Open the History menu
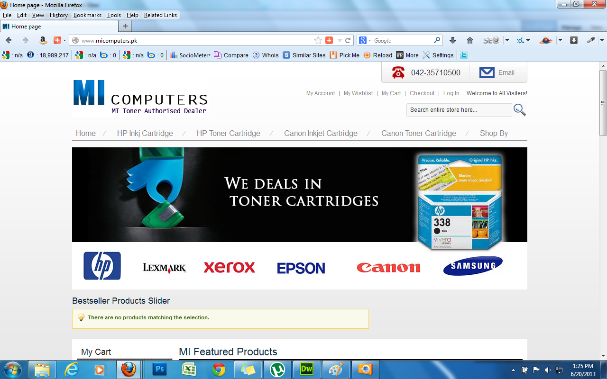 click(59, 15)
